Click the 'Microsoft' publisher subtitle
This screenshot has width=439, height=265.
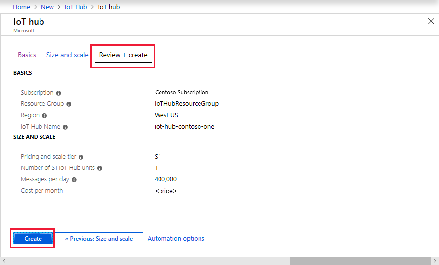coord(24,31)
